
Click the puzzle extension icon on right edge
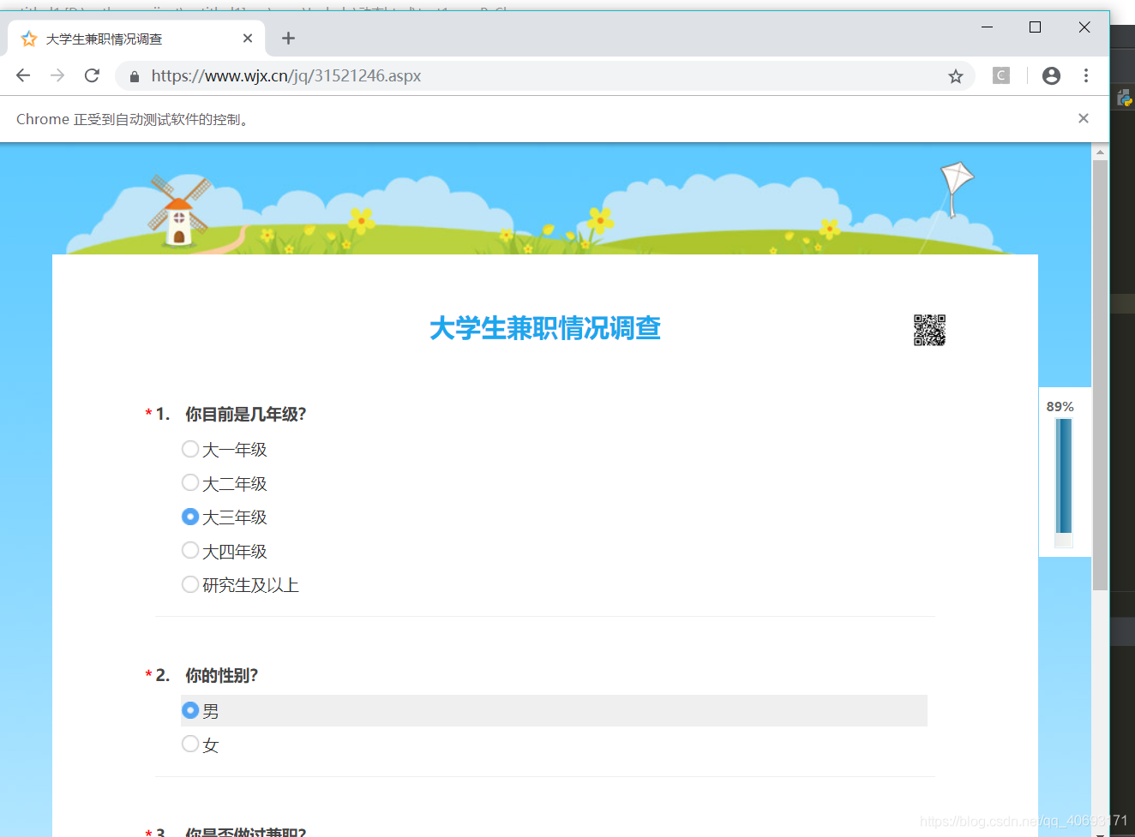[x=1124, y=97]
